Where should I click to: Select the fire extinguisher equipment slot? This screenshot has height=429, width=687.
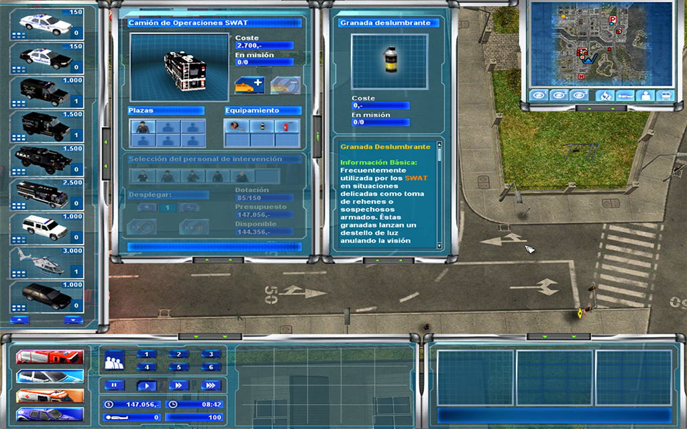point(287,126)
